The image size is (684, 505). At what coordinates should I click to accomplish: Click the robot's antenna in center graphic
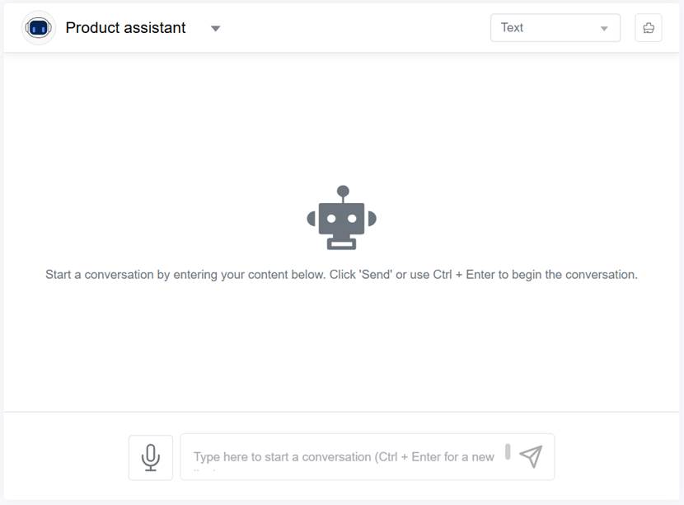pos(343,192)
